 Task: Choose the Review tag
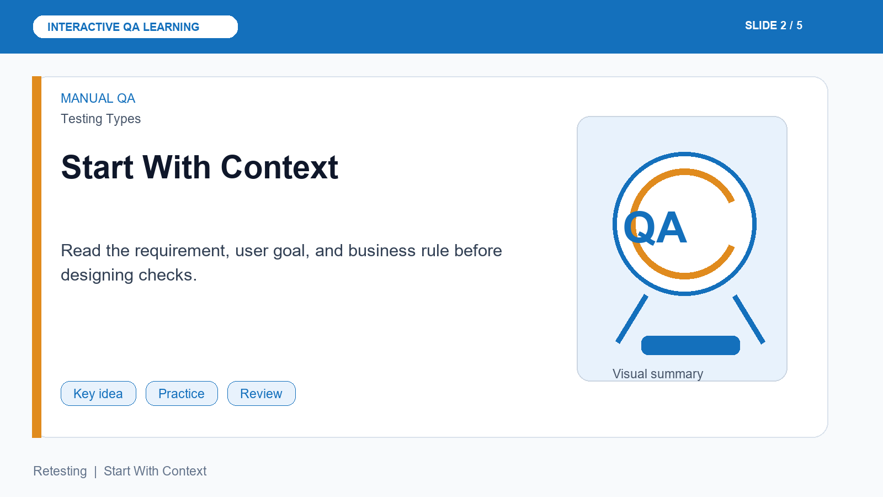click(x=262, y=393)
